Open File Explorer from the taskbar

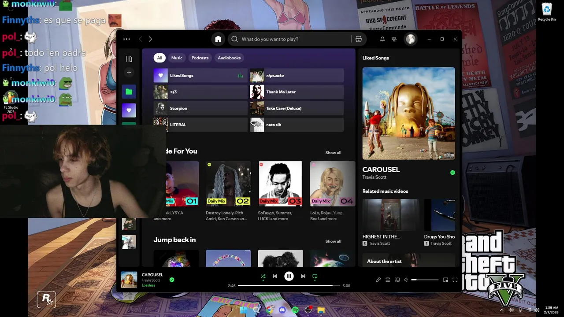[321, 310]
